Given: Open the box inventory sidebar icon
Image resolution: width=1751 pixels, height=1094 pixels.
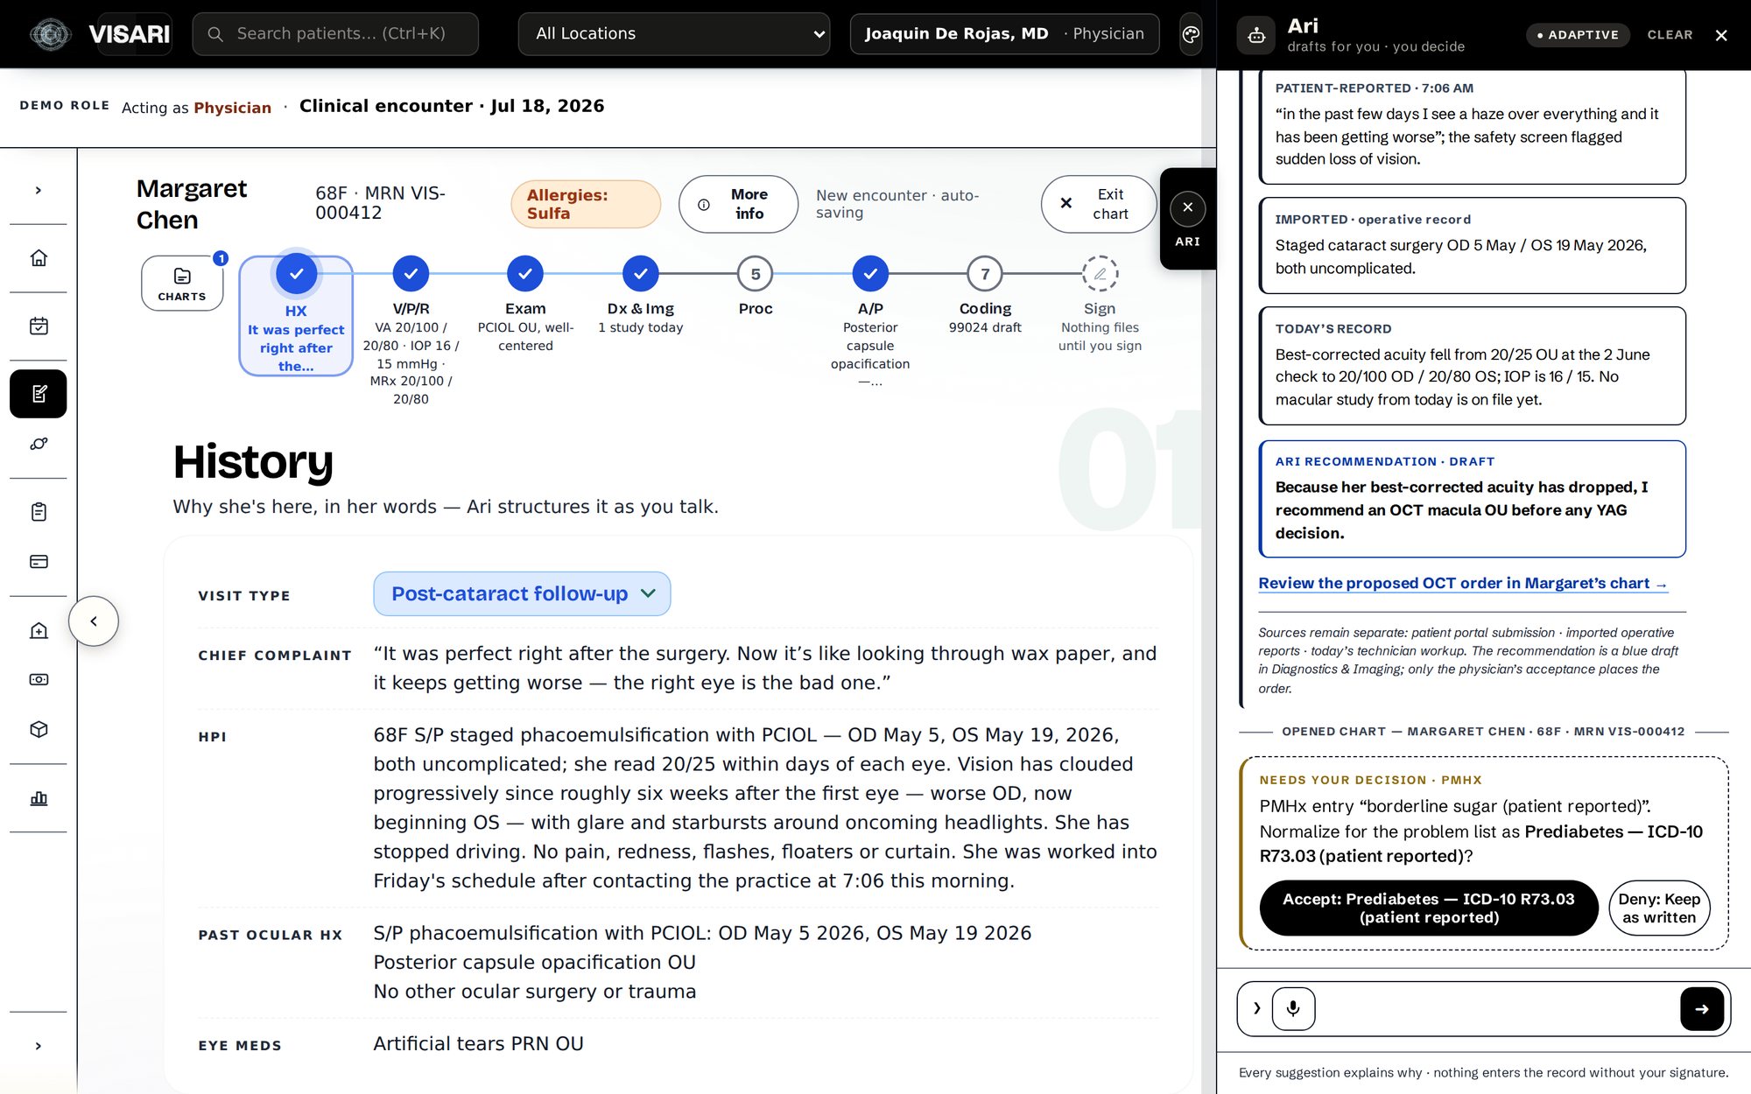Looking at the screenshot, I should tap(39, 729).
